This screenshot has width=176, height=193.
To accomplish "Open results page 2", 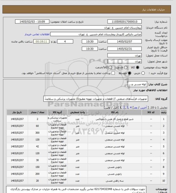I will tap(124, 108).
